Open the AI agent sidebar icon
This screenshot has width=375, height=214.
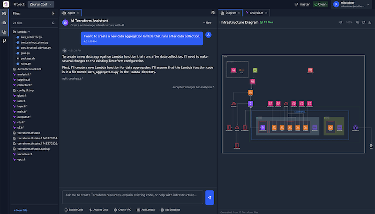[4, 23]
